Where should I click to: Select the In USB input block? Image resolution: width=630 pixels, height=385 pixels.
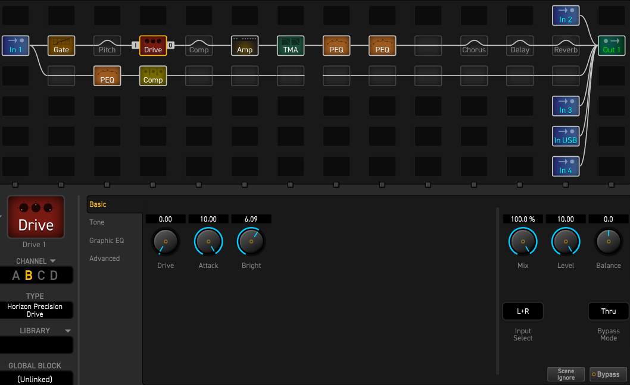566,136
